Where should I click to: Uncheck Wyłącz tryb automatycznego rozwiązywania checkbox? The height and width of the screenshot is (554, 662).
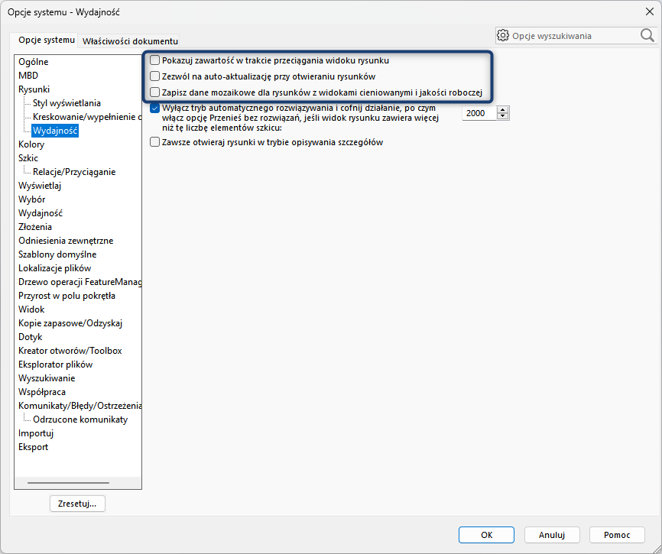point(155,108)
